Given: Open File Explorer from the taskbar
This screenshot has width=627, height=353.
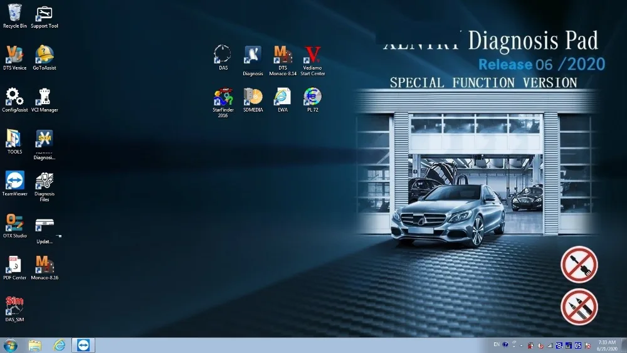Looking at the screenshot, I should (34, 345).
